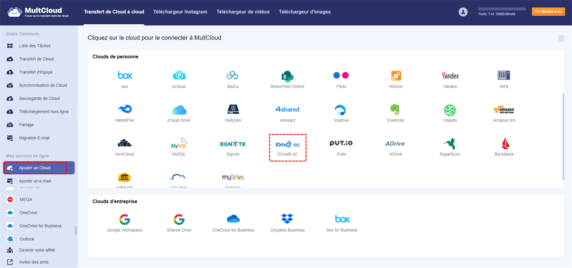572x268 pixels.
Task: Select iCloud Drive icon
Action: [x=179, y=113]
